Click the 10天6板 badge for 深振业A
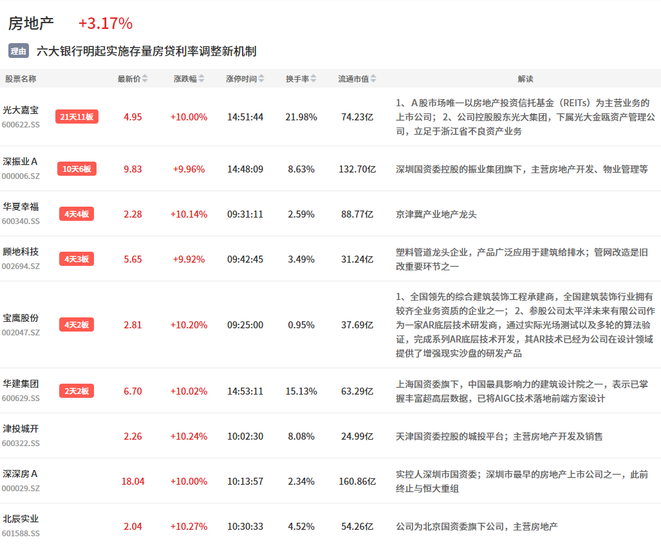Image resolution: width=661 pixels, height=544 pixels. point(77,169)
